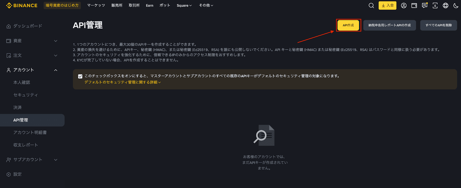Click the API作成 button
Screen dimensions: 461x188
click(348, 25)
